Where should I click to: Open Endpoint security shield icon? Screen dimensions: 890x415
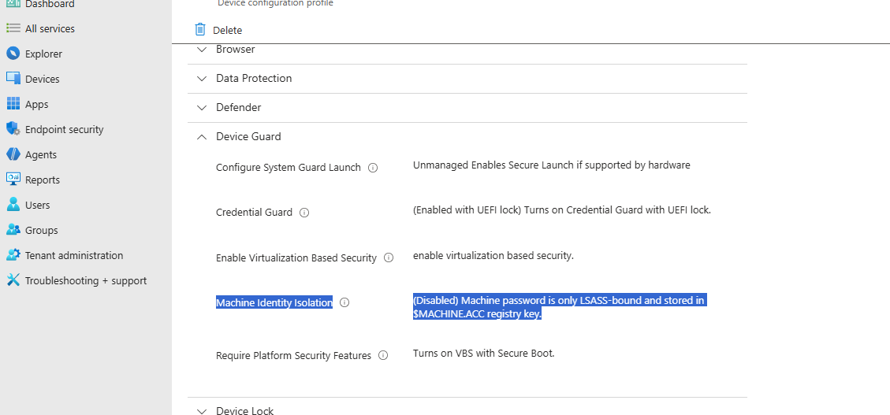click(x=13, y=128)
